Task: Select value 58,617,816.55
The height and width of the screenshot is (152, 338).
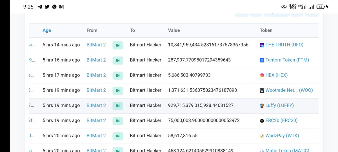Action: tap(183, 136)
